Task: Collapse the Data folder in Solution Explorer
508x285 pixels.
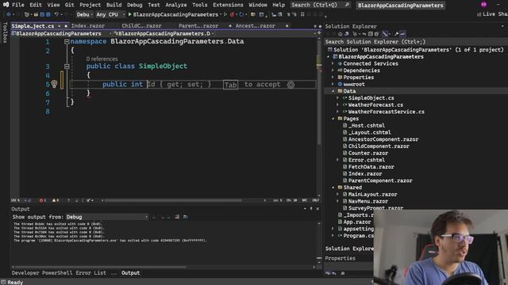Action: (x=333, y=91)
